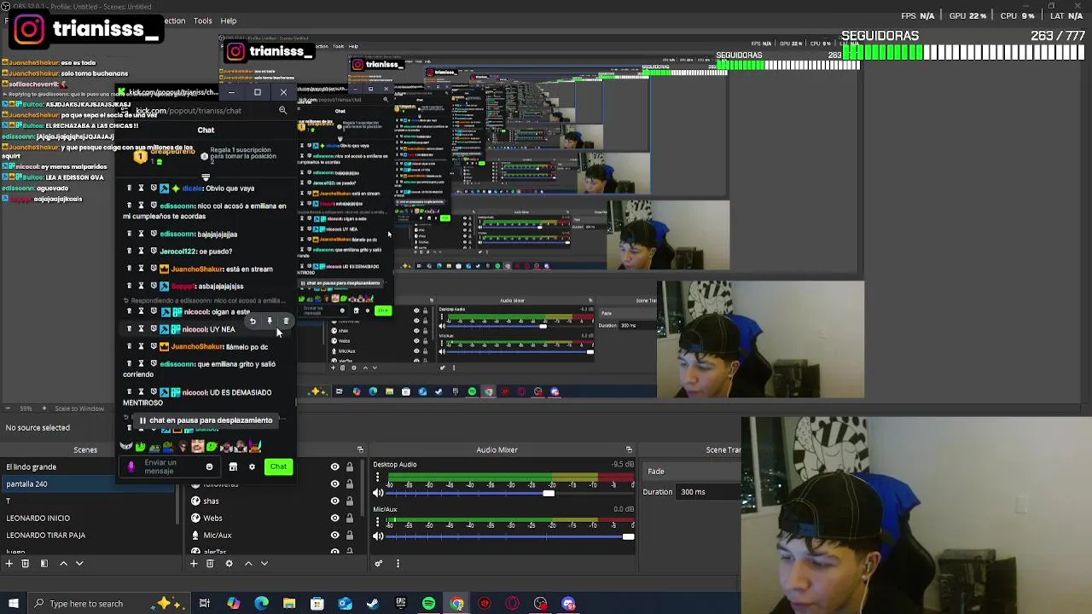The width and height of the screenshot is (1092, 614).
Task: Select the 'El lindo grande' scene
Action: point(58,466)
